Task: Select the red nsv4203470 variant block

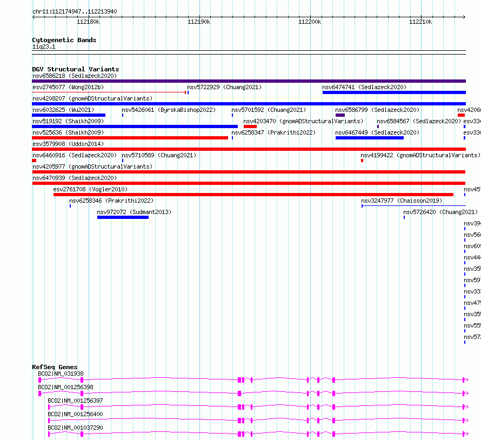Action: [x=250, y=126]
